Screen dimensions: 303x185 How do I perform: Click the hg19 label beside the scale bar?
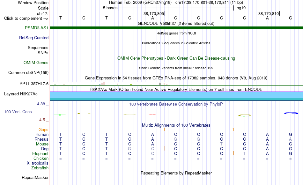pos(241,8)
